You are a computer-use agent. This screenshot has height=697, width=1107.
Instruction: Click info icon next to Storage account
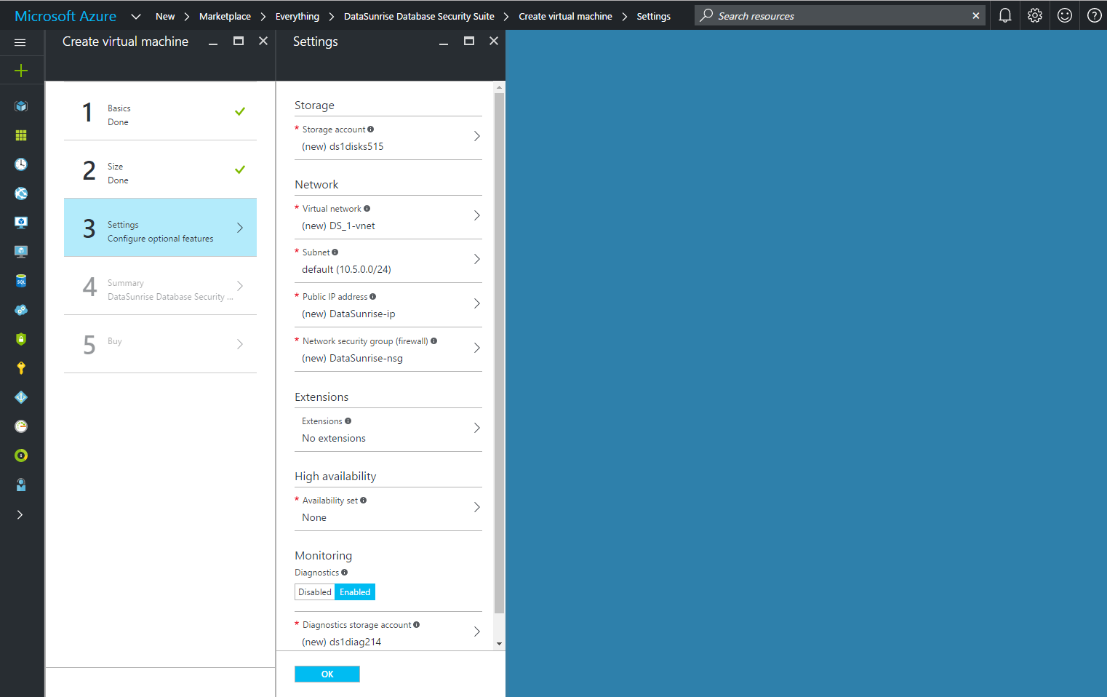pyautogui.click(x=371, y=130)
